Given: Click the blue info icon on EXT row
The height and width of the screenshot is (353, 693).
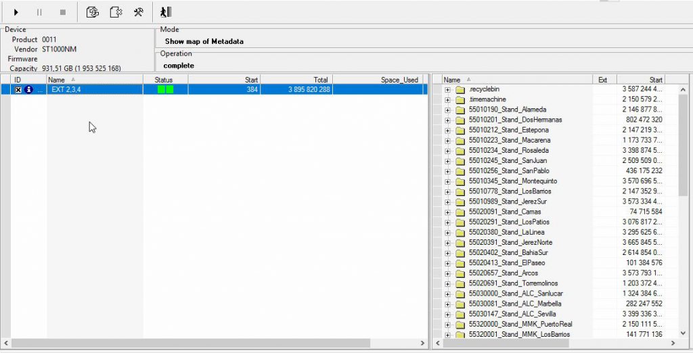Looking at the screenshot, I should (29, 89).
